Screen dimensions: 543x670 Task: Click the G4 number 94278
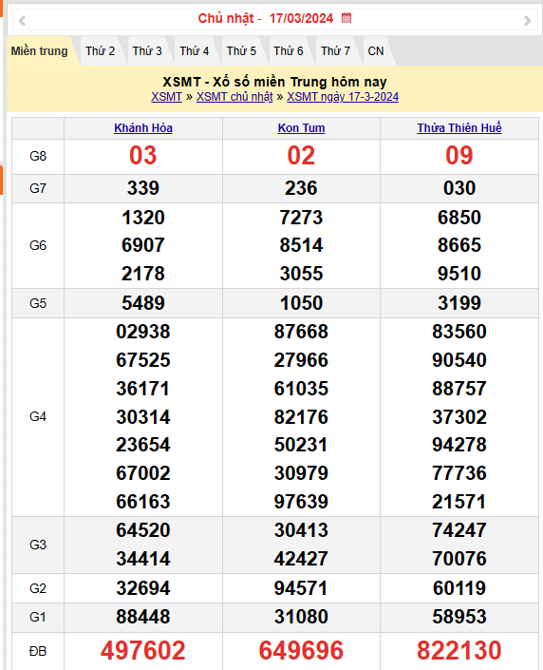(x=459, y=445)
